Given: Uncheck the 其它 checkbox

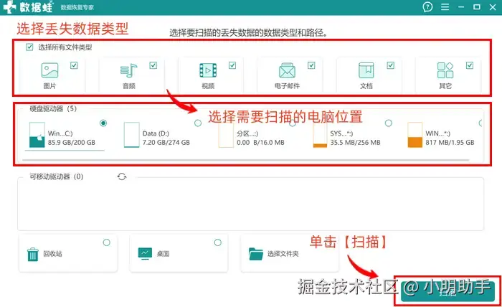Looking at the screenshot, I should point(470,65).
